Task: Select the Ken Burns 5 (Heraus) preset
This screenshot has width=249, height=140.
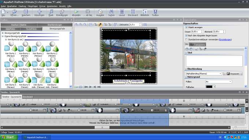Action: [x=11, y=80]
